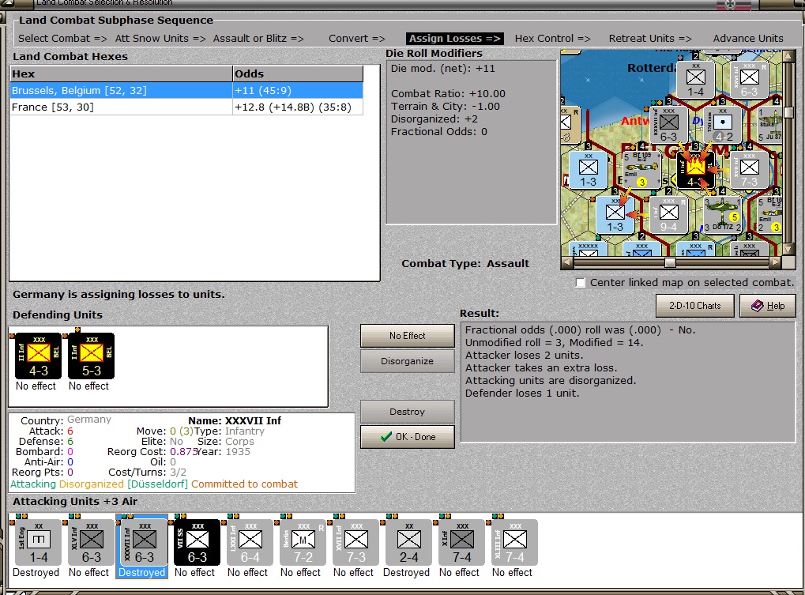Click the 9-4 infantry counter on map
Screen dimensions: 805x595
[668, 214]
